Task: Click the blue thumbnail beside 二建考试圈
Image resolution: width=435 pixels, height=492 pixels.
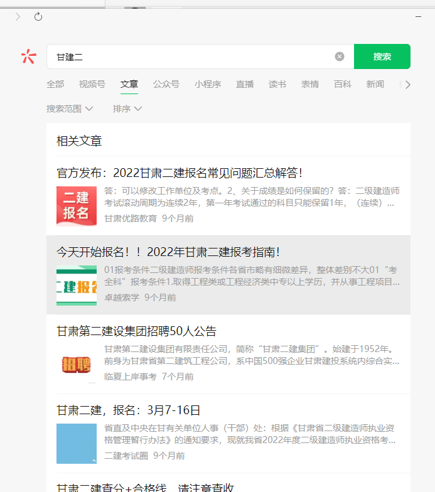Action: [77, 443]
